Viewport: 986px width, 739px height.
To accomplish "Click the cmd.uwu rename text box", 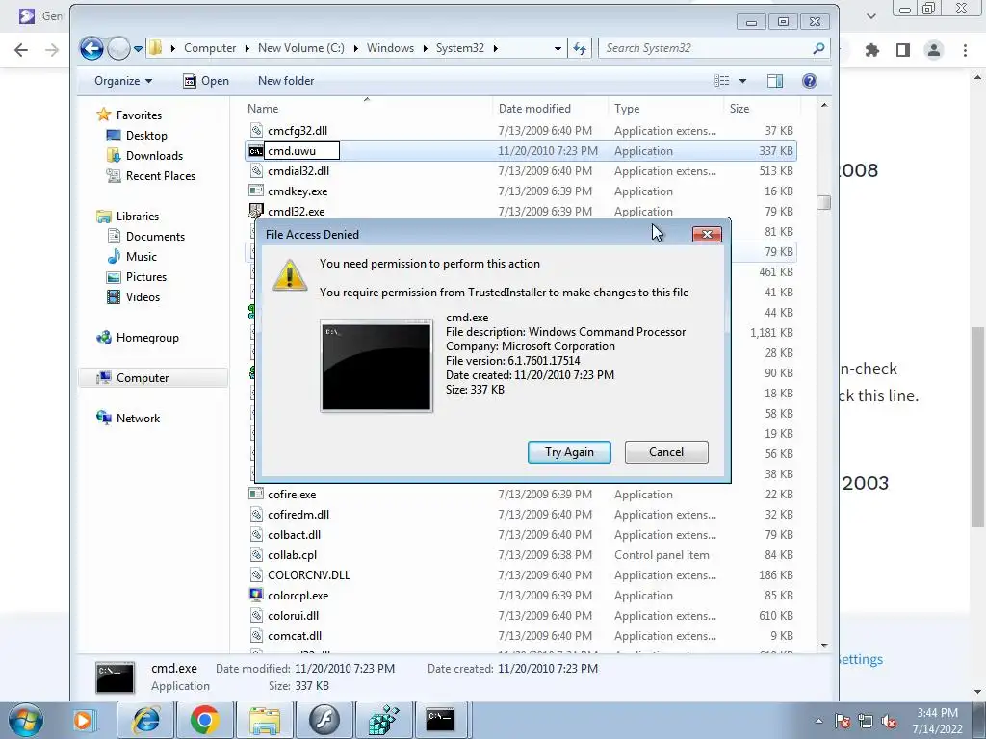I will tap(303, 151).
